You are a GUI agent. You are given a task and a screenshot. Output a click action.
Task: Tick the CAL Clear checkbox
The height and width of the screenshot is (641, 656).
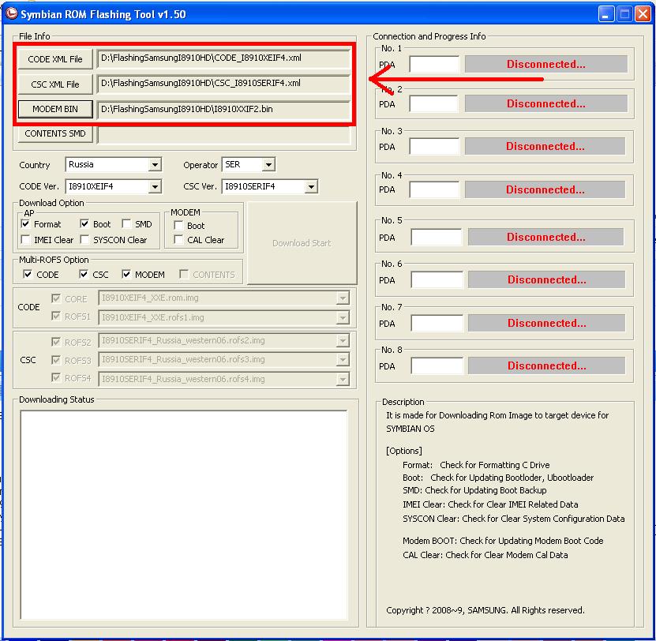tap(178, 240)
